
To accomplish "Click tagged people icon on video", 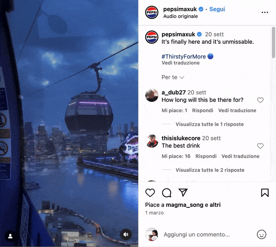I will tap(10, 236).
